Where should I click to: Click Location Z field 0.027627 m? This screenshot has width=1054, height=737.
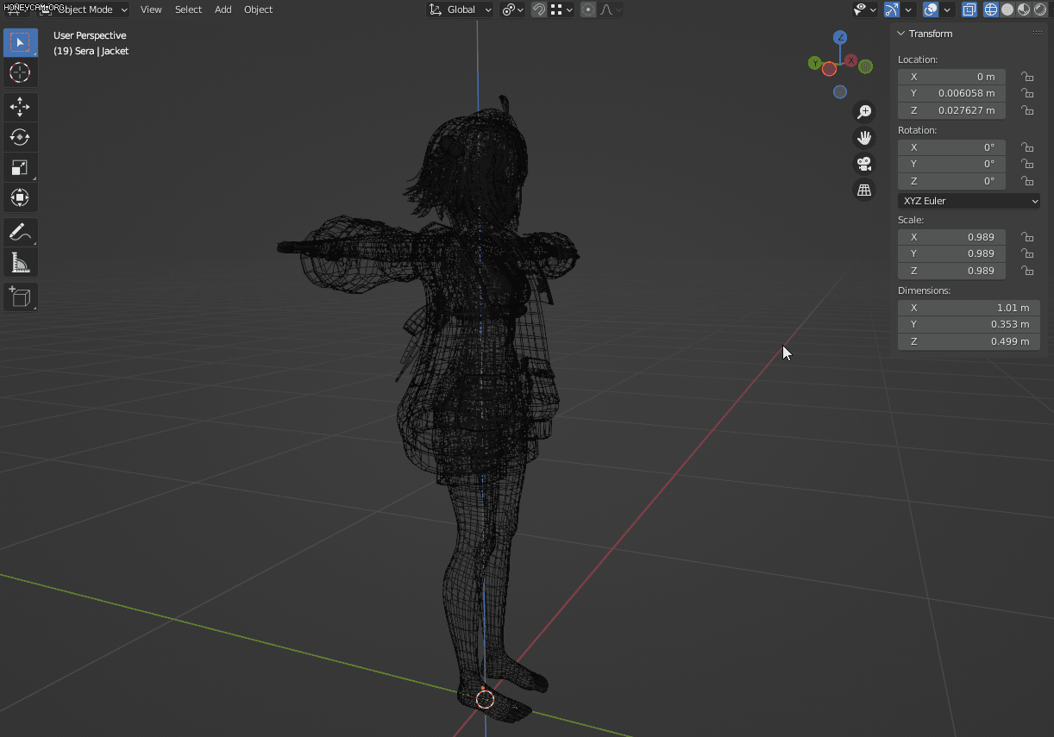tap(951, 110)
